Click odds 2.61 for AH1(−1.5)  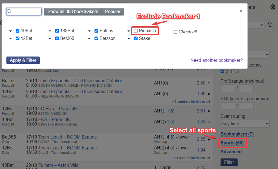pyautogui.click(x=201, y=111)
